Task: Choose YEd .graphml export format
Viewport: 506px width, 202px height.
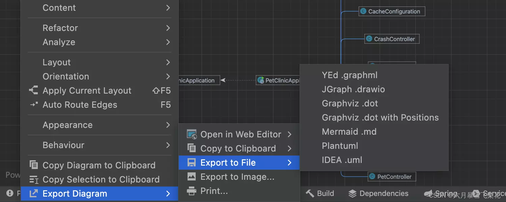Action: click(x=374, y=75)
